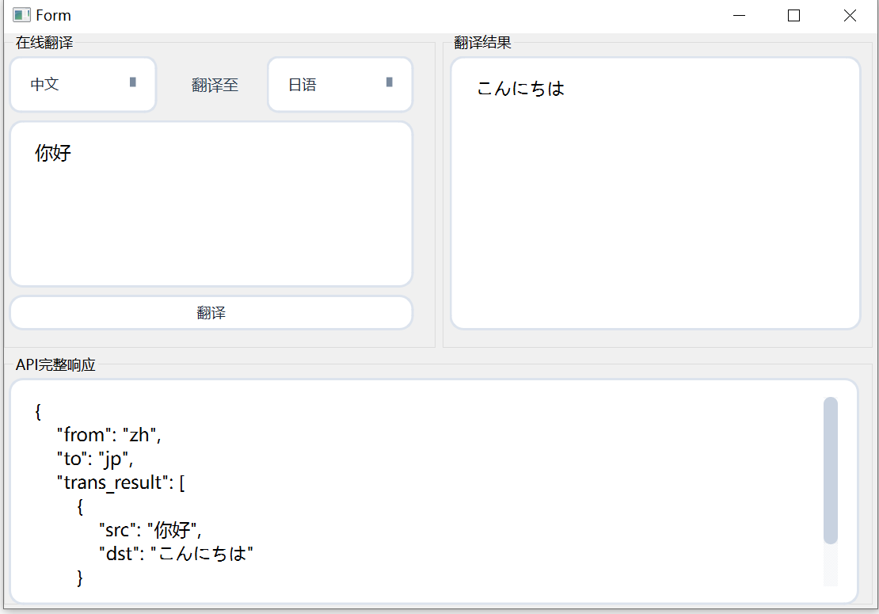Click the "from": "zh" line in the response
The image size is (879, 614).
point(108,435)
